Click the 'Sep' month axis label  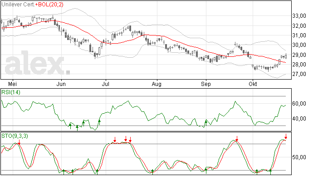[x=206, y=84]
